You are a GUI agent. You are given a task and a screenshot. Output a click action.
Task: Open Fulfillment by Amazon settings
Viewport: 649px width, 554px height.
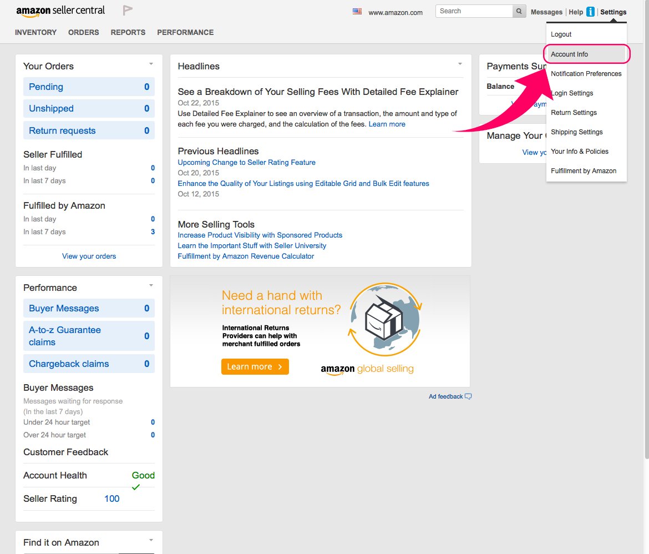click(x=586, y=171)
